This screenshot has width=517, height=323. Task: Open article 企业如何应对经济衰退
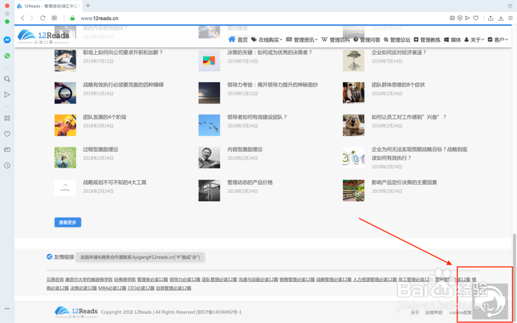[x=399, y=52]
